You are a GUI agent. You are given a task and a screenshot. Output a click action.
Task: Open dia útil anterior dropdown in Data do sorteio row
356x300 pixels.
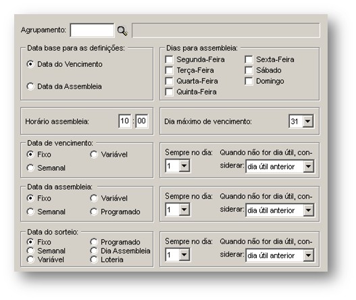tap(280, 255)
